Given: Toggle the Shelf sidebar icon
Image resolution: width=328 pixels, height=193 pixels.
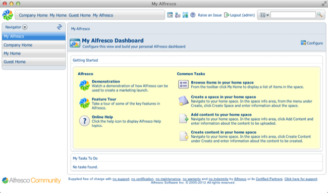Looking at the screenshot, I should [185, 15].
